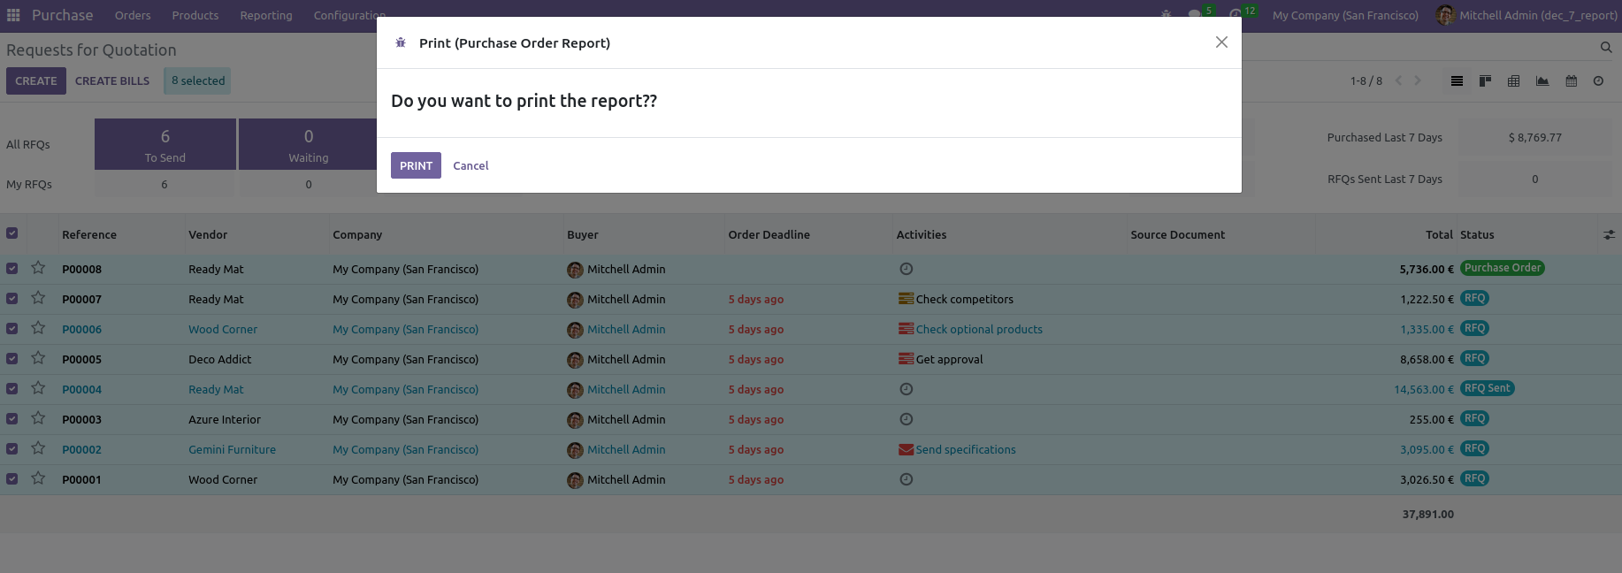Open optional columns settings toggle

[1609, 235]
